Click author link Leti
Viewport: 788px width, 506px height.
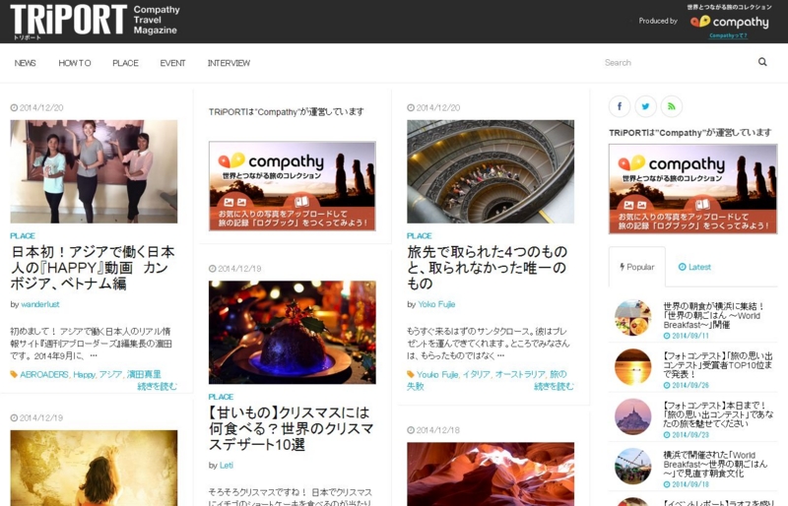(x=227, y=466)
